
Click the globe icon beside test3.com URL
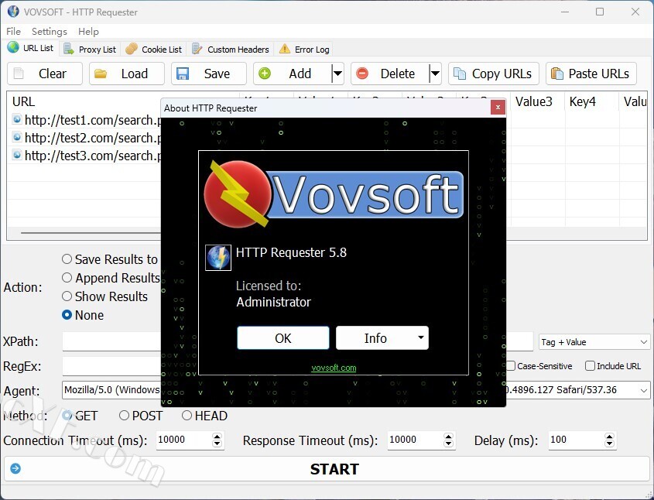tap(17, 155)
